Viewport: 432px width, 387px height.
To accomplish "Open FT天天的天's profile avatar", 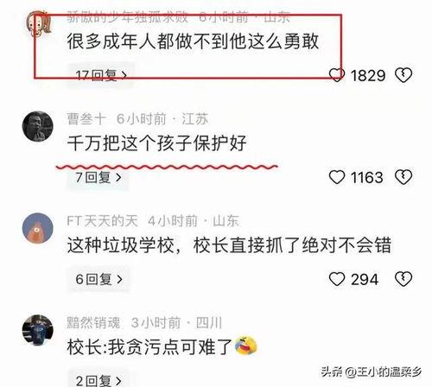I will tap(38, 228).
